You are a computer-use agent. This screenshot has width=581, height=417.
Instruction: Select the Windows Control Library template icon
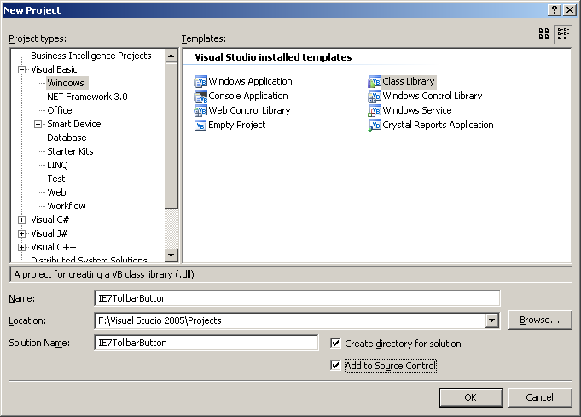tap(375, 96)
